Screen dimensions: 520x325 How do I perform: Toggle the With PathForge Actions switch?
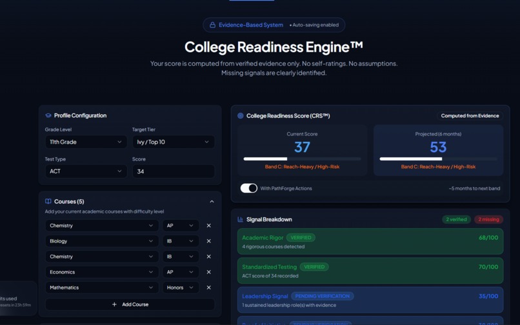tap(249, 188)
